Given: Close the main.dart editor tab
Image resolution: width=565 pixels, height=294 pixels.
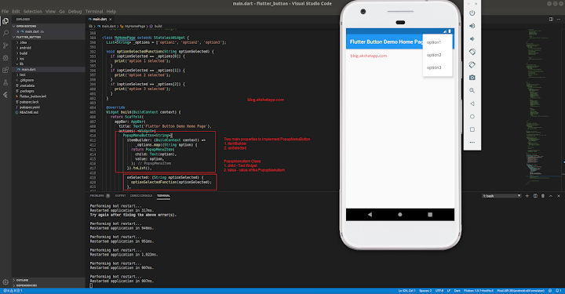Looking at the screenshot, I should (111, 19).
